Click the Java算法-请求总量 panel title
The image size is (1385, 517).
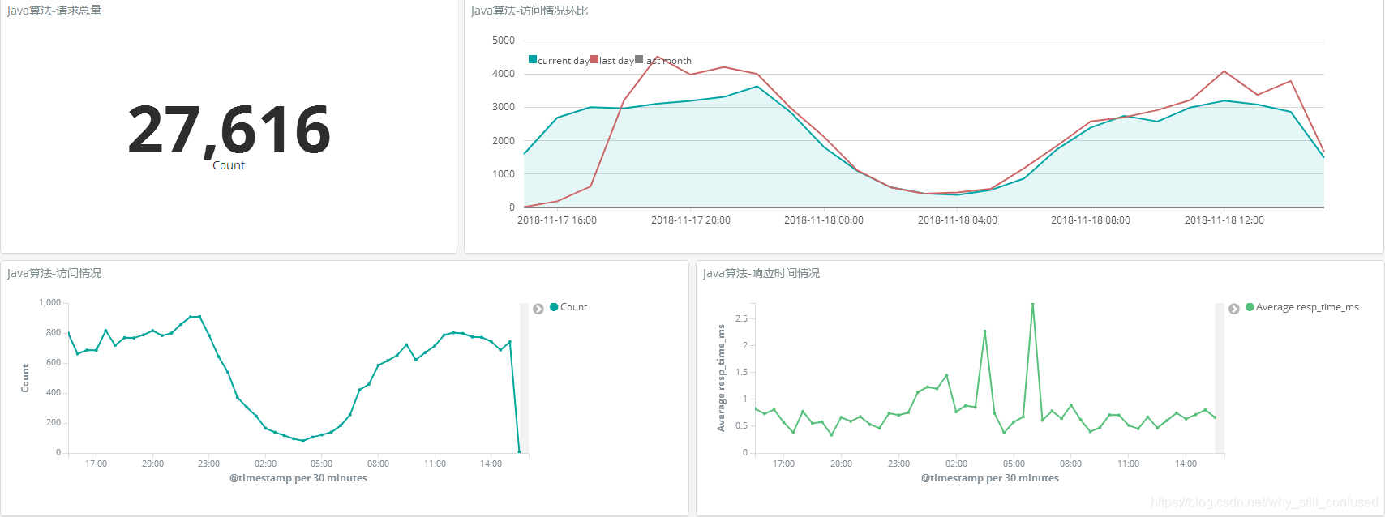tap(54, 11)
